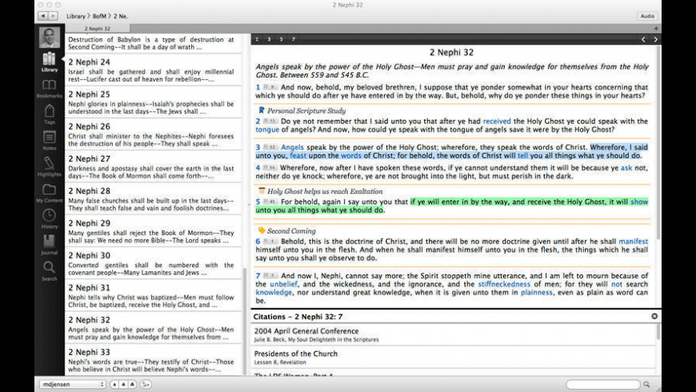Open the highlighter style dropdown

tap(146, 385)
